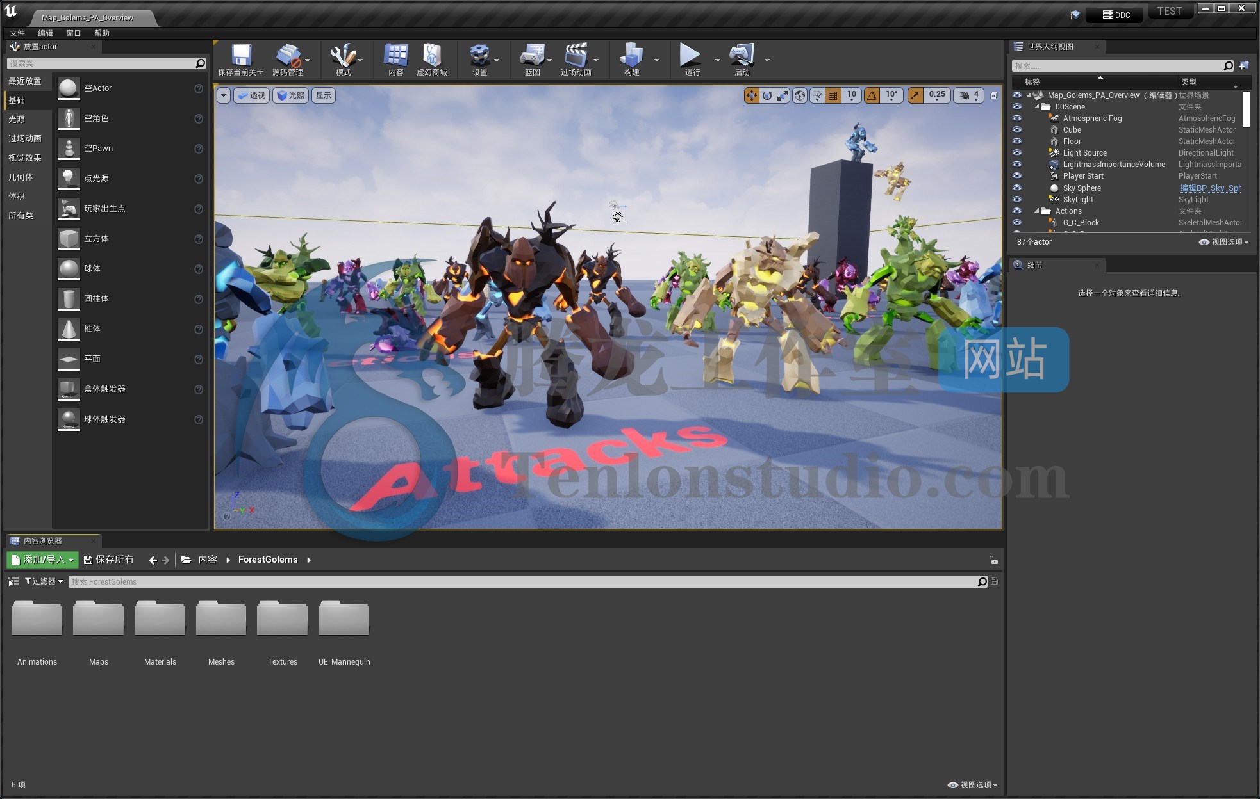Click 添加/导入 button

(x=42, y=560)
